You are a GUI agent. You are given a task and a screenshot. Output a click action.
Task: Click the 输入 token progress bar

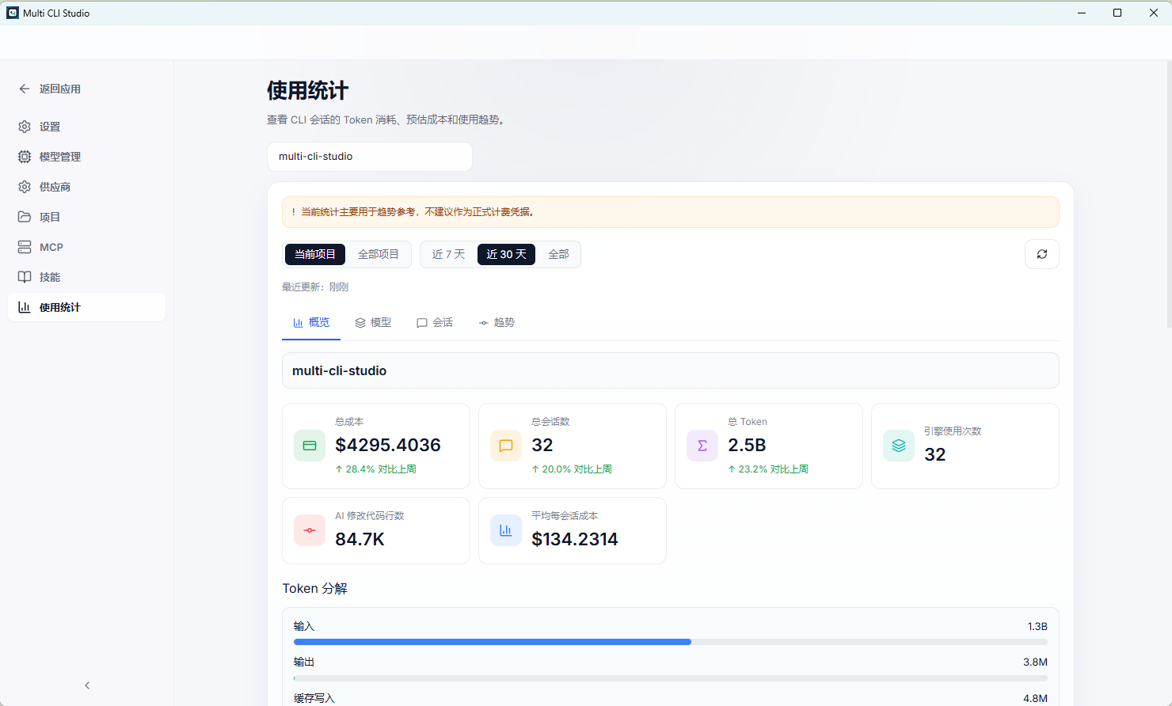671,642
